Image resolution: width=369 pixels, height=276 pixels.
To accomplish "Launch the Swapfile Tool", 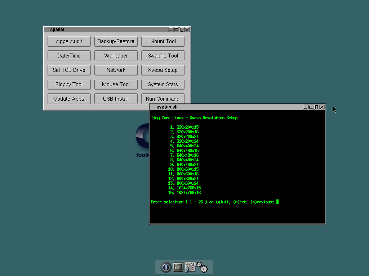I will (x=163, y=56).
